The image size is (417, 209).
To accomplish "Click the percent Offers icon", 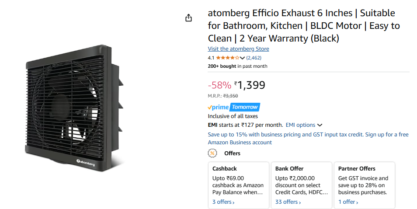I will click(x=212, y=153).
